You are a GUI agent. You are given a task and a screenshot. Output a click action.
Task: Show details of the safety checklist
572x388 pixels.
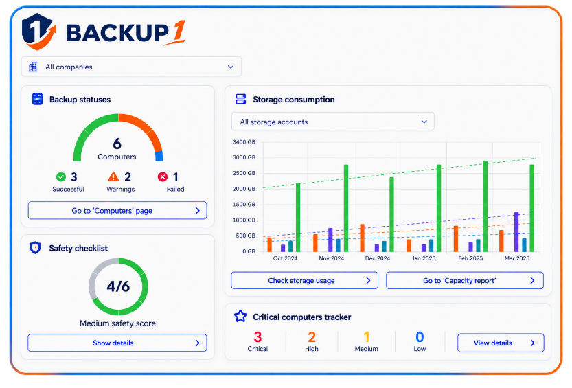(117, 343)
